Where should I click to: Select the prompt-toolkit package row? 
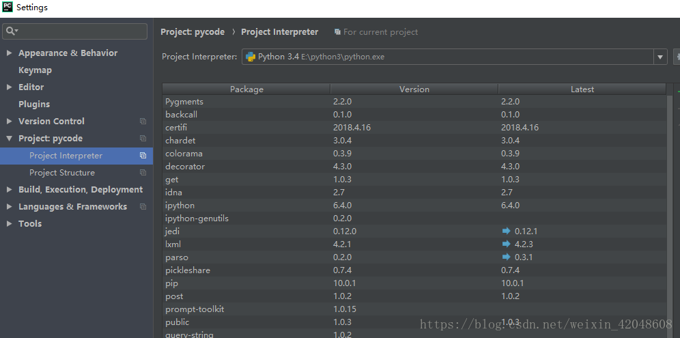click(x=414, y=309)
